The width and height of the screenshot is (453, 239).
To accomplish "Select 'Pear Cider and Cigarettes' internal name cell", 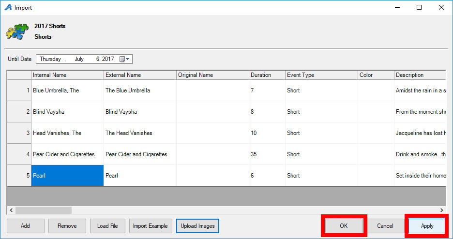I will (x=67, y=154).
